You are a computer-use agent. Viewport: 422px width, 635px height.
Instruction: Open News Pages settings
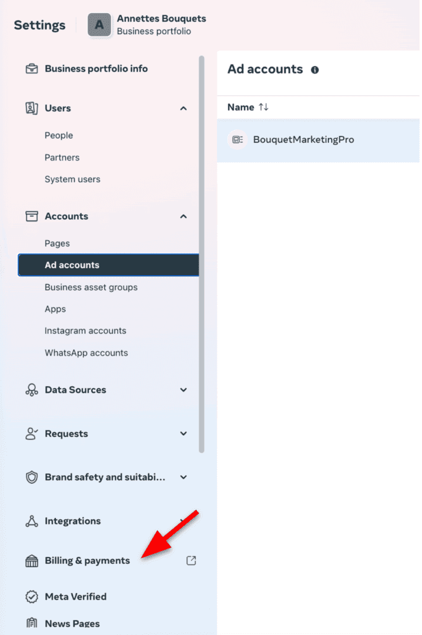point(72,623)
